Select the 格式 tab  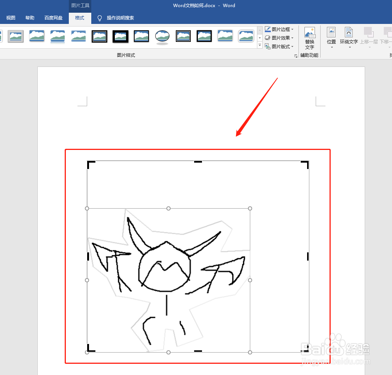point(80,18)
